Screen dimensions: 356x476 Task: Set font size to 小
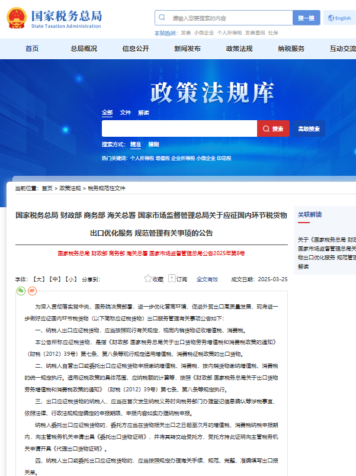(70, 279)
